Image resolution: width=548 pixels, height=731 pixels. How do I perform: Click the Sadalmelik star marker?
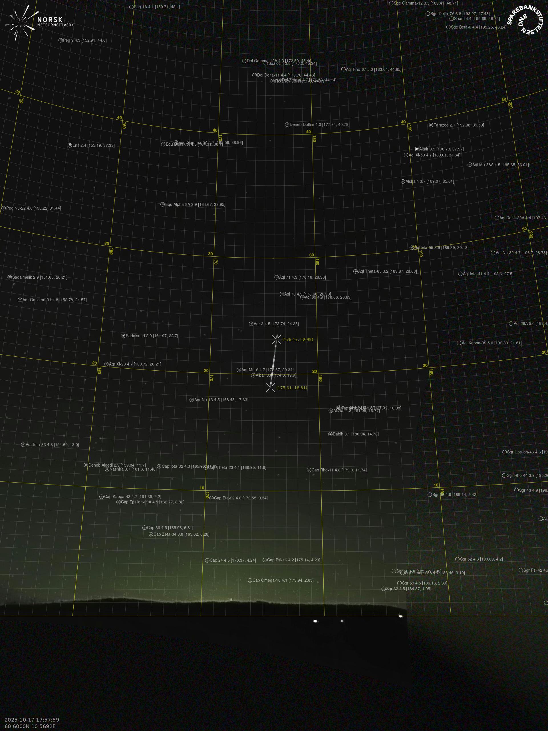click(x=10, y=277)
